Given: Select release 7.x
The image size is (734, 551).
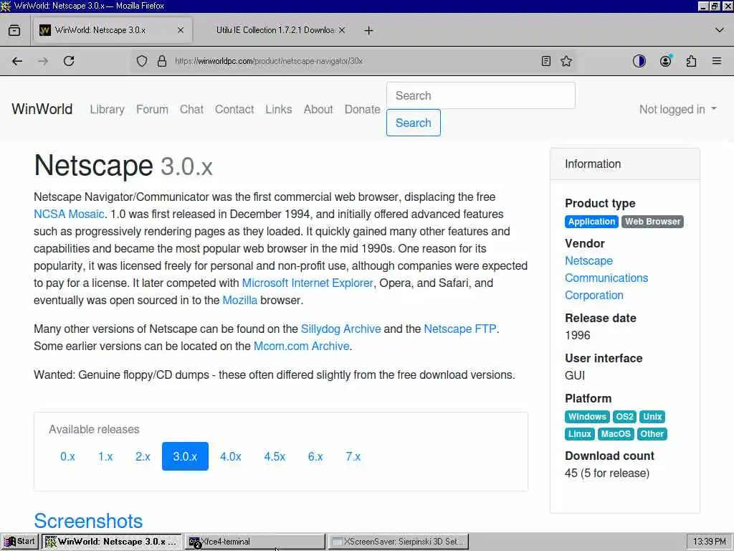Looking at the screenshot, I should pos(353,456).
